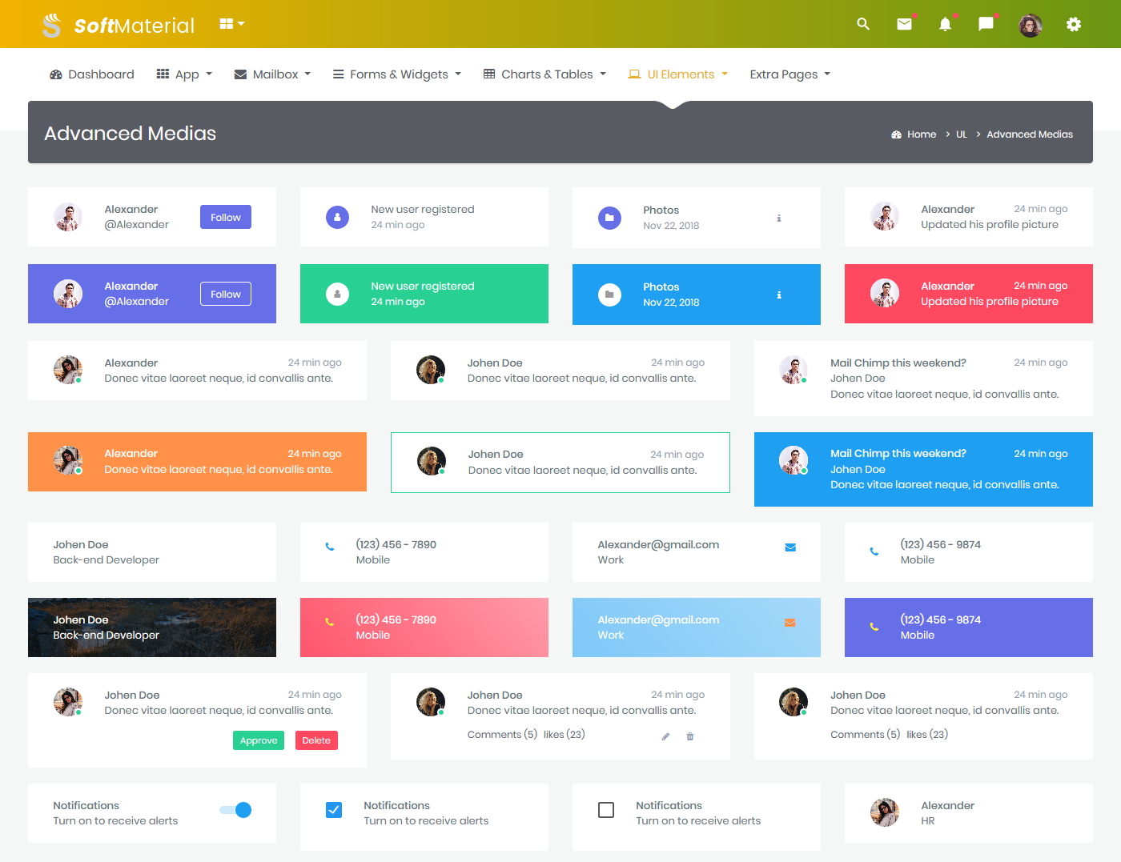Click the info icon on the Photos card

point(778,218)
